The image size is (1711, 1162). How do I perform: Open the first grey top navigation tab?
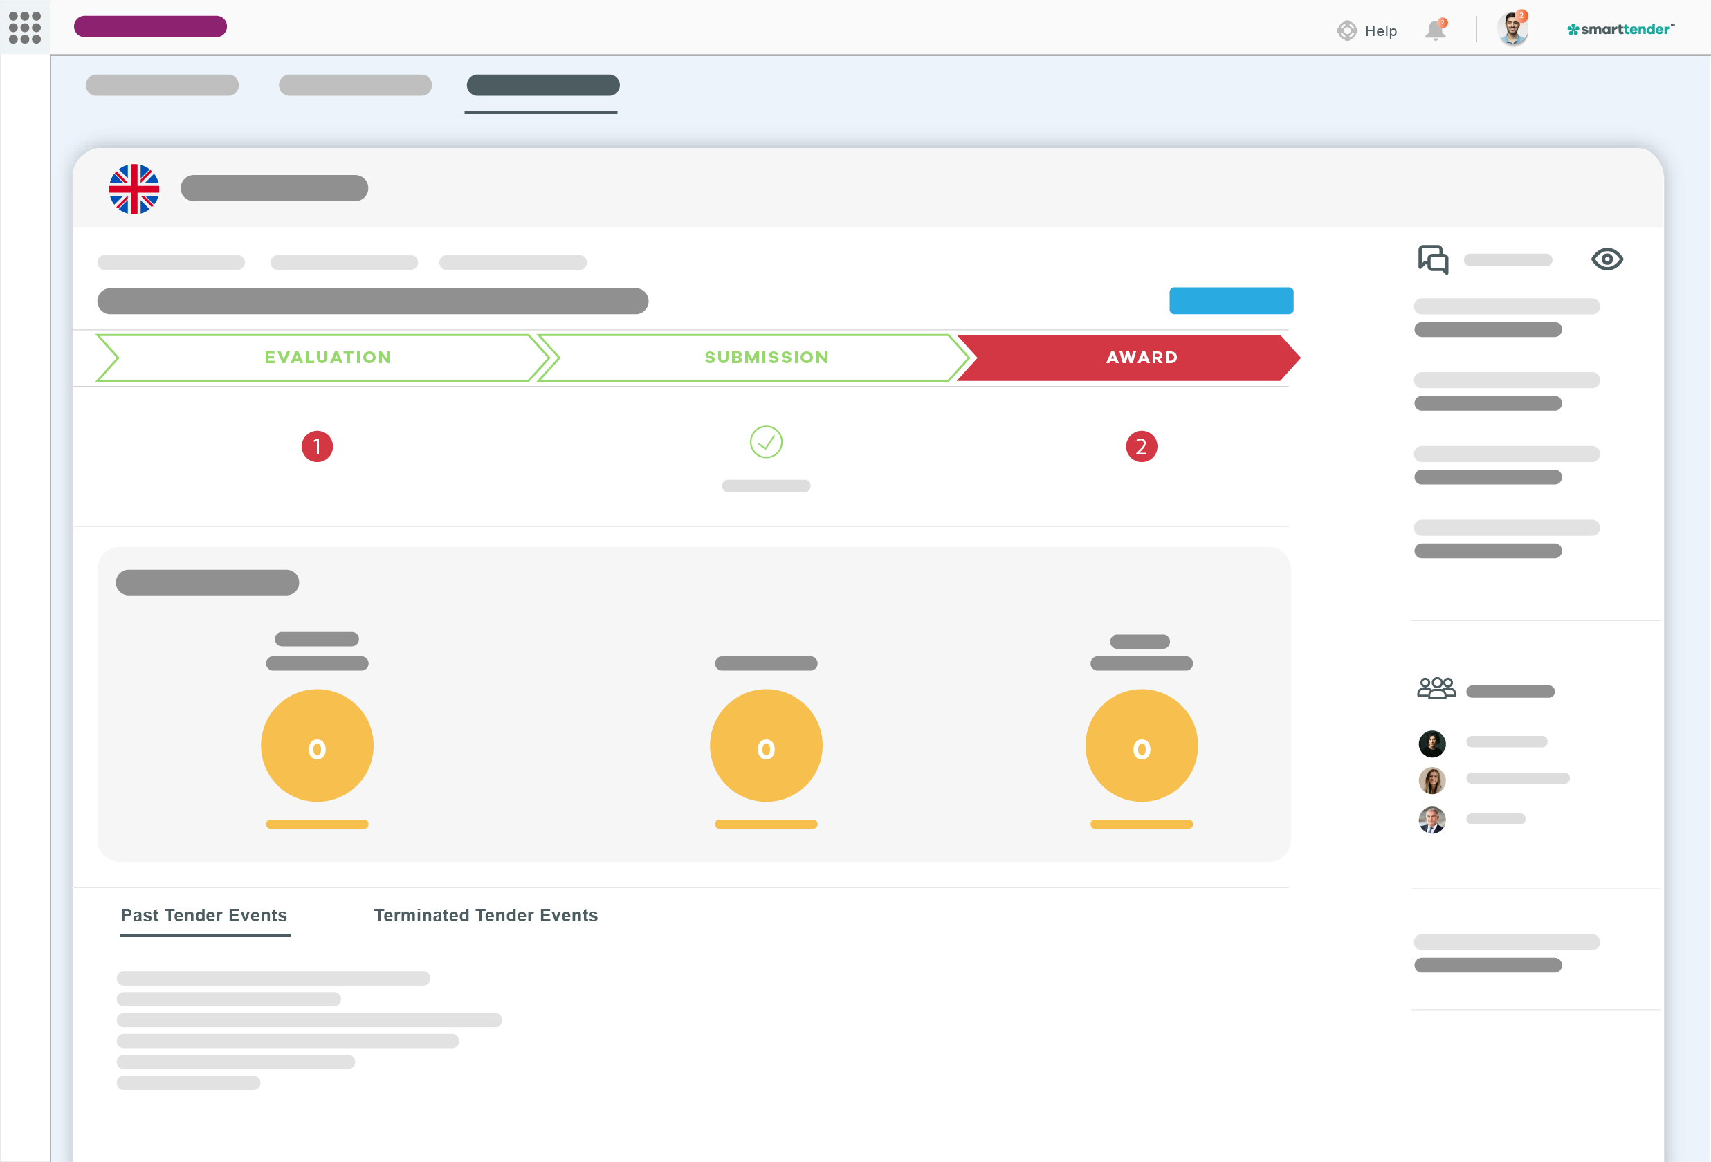pyautogui.click(x=162, y=85)
